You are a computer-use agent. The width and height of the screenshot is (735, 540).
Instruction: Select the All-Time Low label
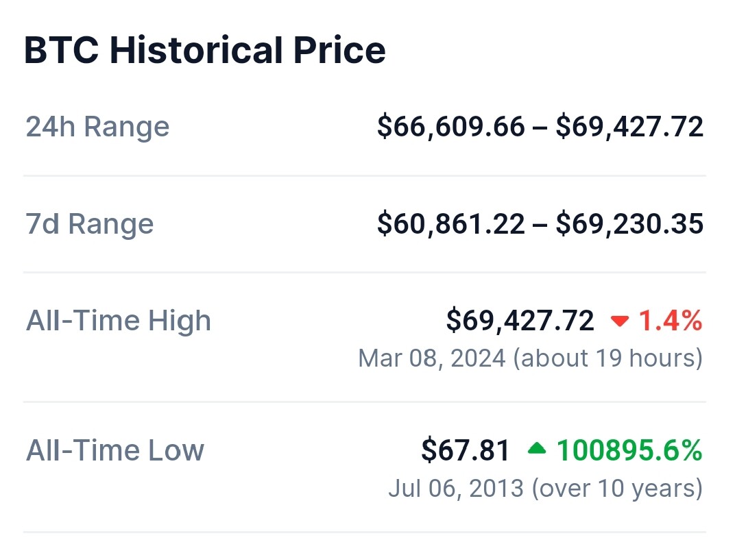click(115, 450)
